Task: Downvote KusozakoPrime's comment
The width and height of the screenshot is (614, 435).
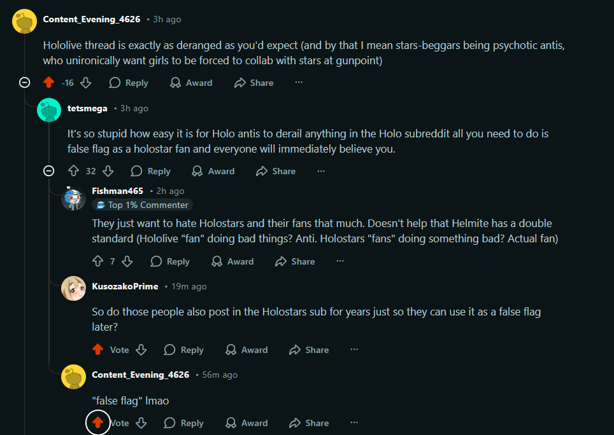Action: point(141,350)
